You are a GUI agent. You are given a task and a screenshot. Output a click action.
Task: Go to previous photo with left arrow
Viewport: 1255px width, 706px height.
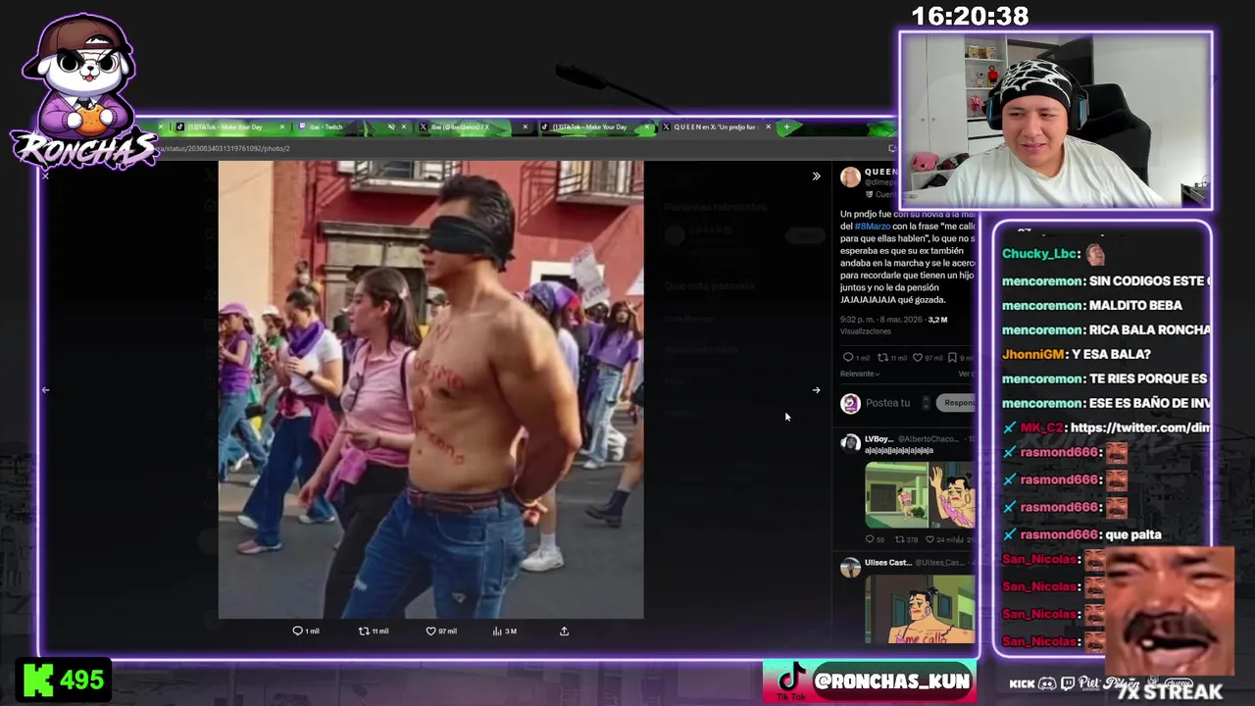(45, 390)
